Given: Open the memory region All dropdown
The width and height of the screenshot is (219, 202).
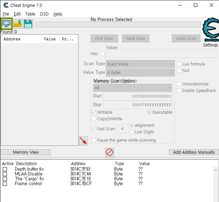Looking at the screenshot, I should point(132,88).
